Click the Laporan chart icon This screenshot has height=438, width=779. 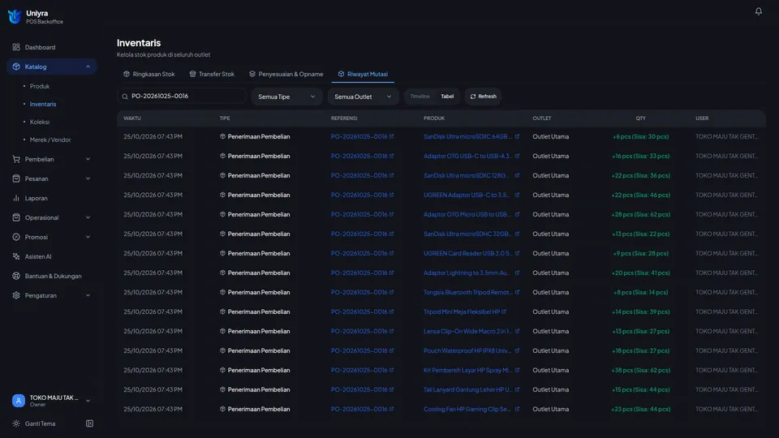pyautogui.click(x=16, y=198)
